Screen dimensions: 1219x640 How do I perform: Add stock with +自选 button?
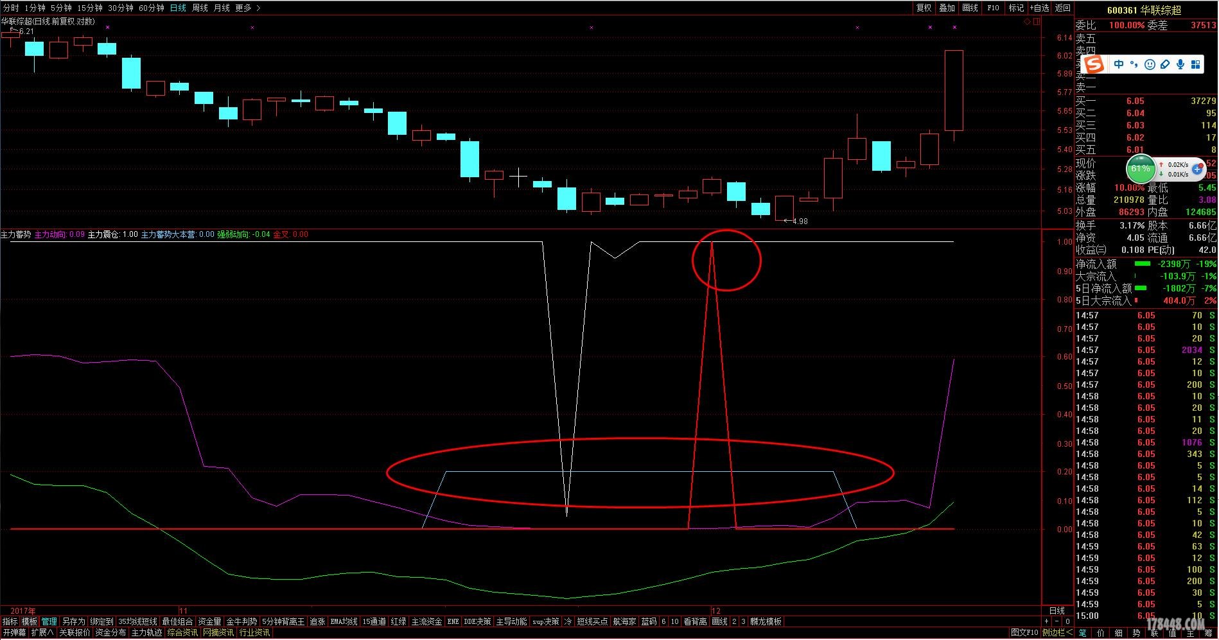pyautogui.click(x=1040, y=8)
